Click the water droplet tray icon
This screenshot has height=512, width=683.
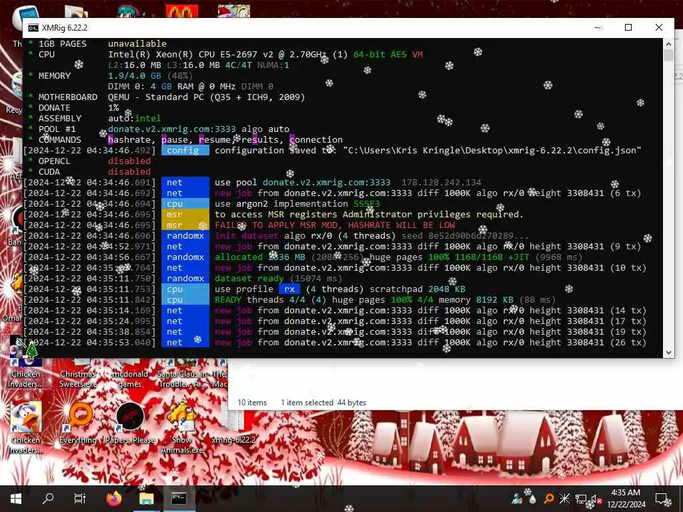pyautogui.click(x=532, y=499)
